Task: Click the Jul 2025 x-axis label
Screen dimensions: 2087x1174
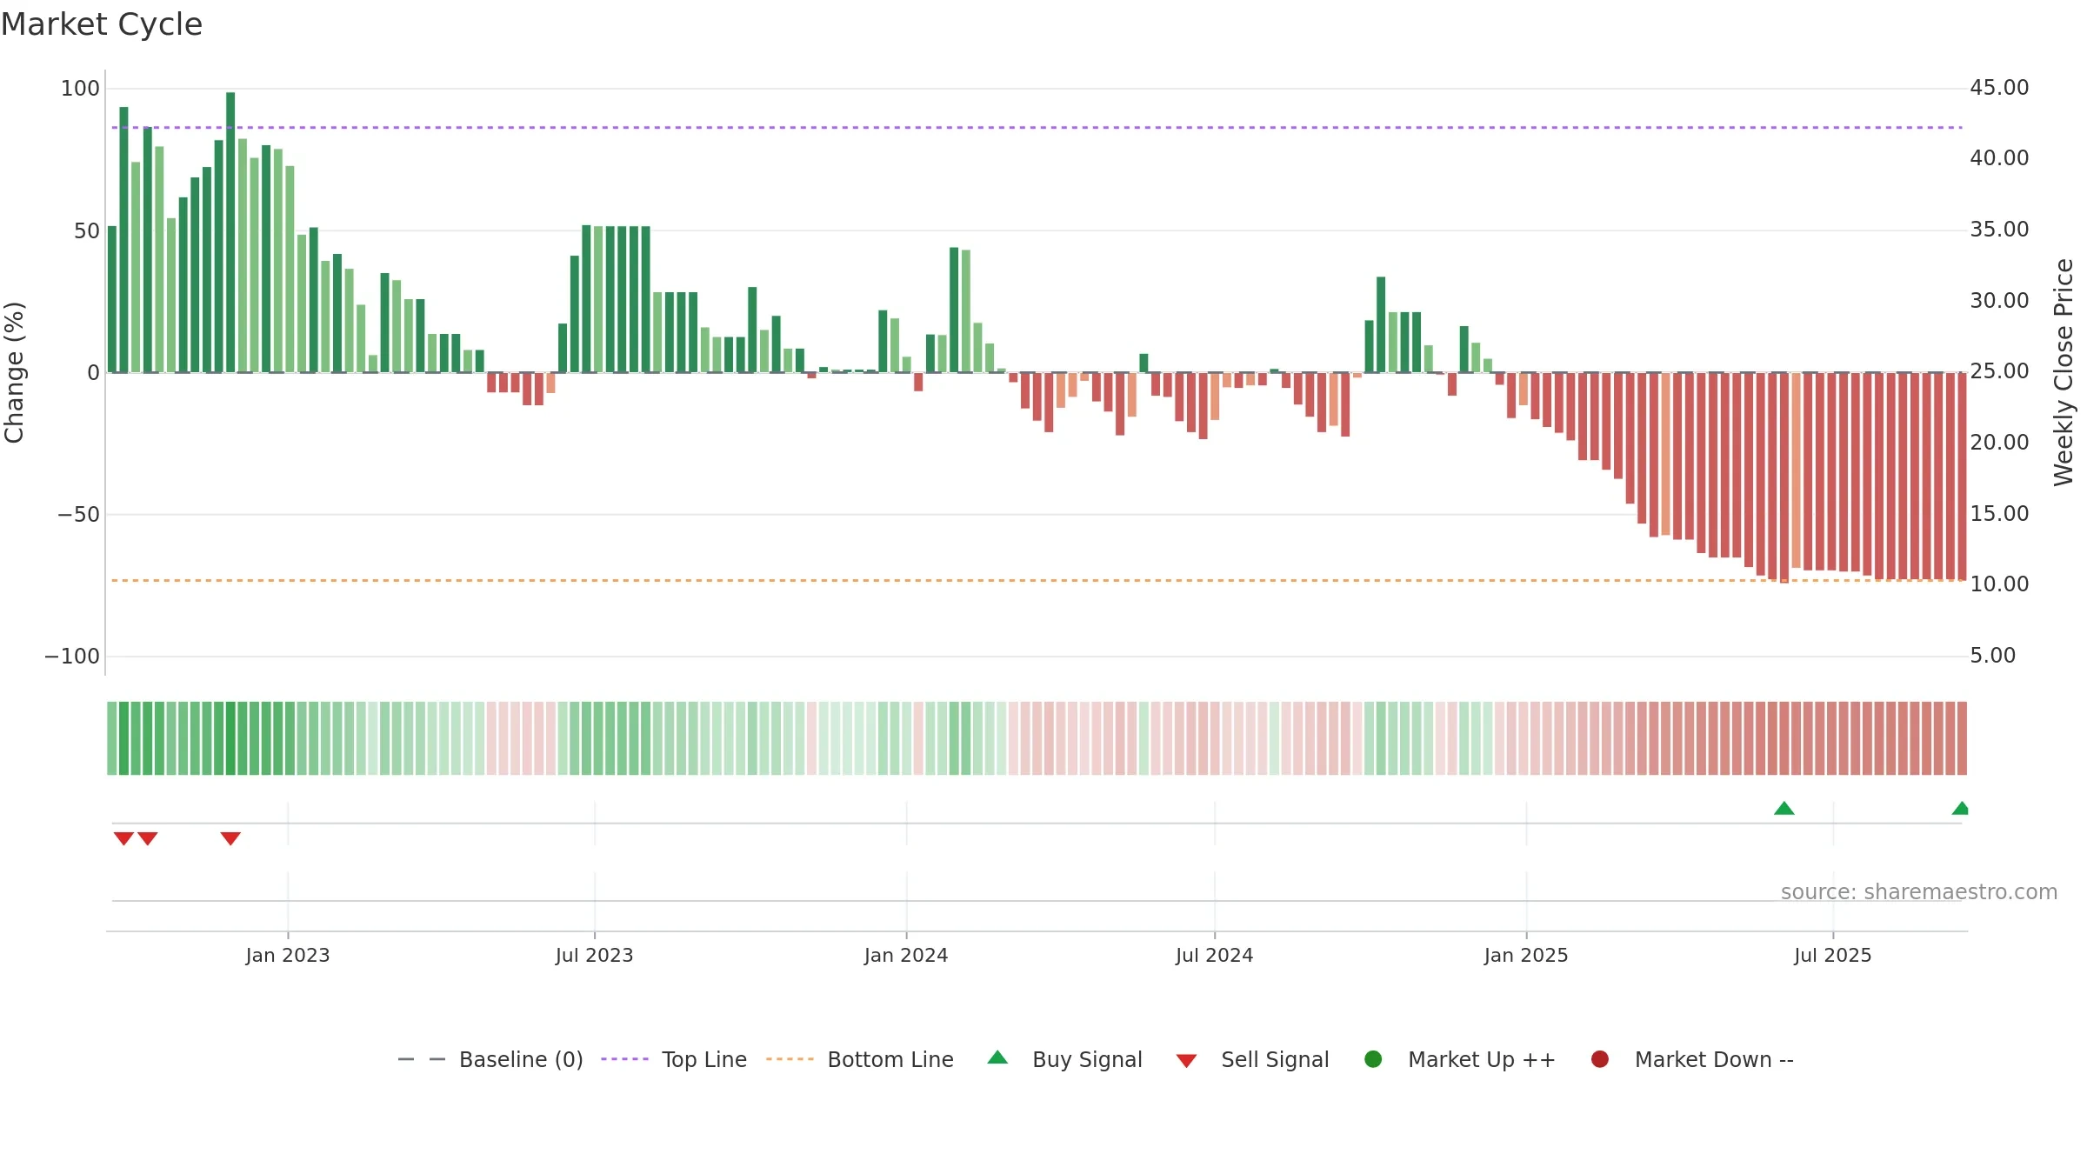Action: tap(1833, 956)
